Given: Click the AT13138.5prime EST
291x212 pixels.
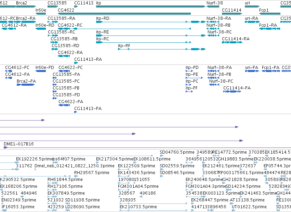Looking at the screenshot, I should 231,203.
